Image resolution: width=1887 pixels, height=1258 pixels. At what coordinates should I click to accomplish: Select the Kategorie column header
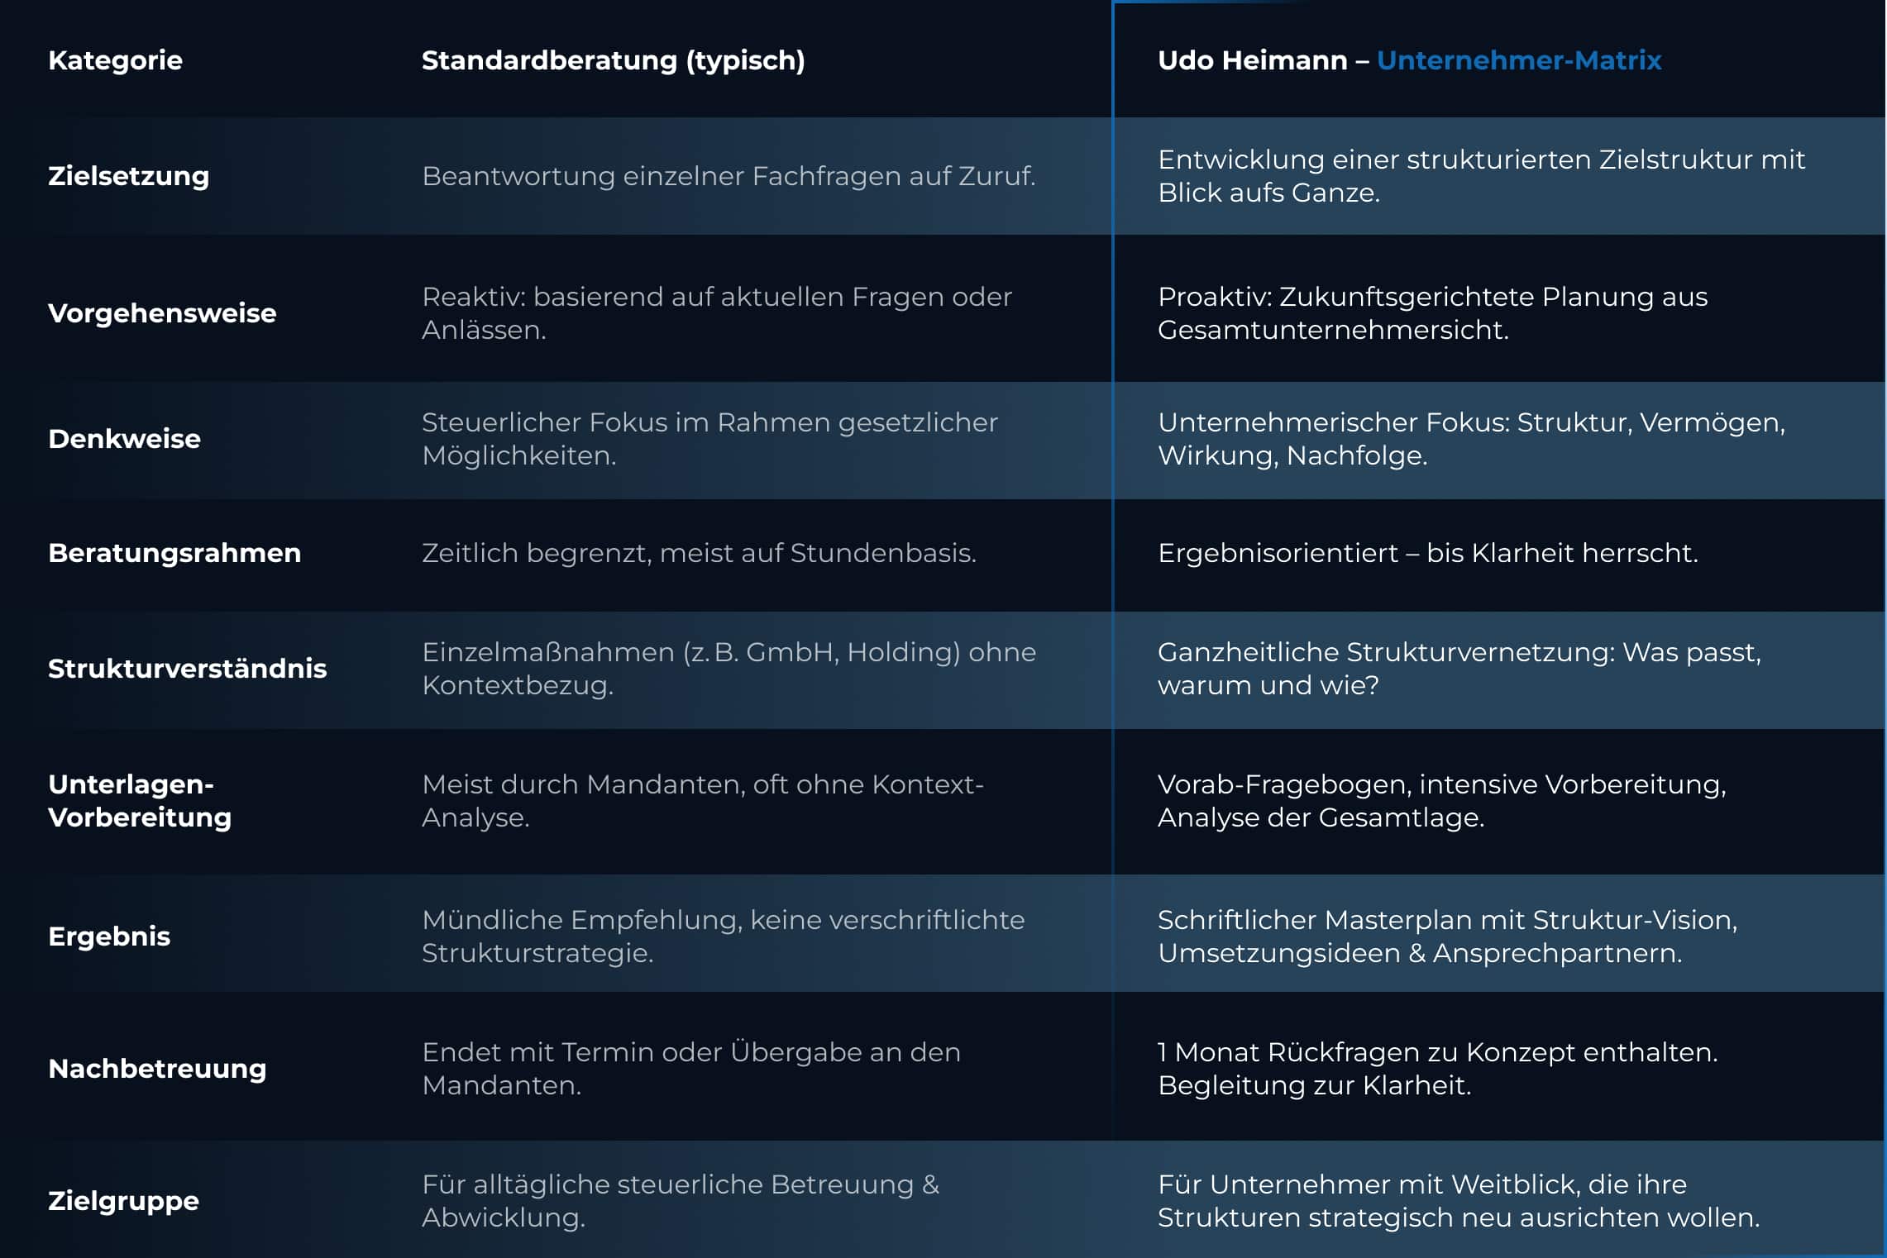(x=115, y=60)
